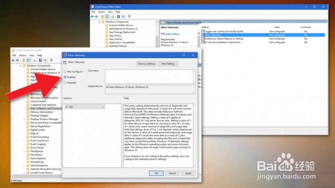Click Cloud Content folder icon in lower tree
This screenshot has width=335, height=188.
(x=28, y=101)
